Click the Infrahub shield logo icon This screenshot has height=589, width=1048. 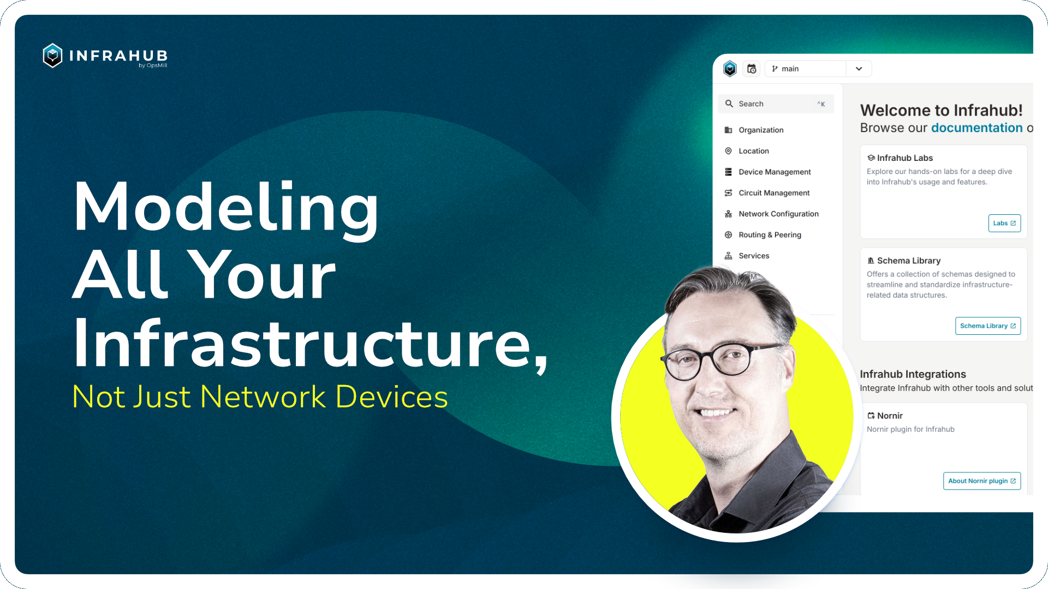tap(729, 68)
